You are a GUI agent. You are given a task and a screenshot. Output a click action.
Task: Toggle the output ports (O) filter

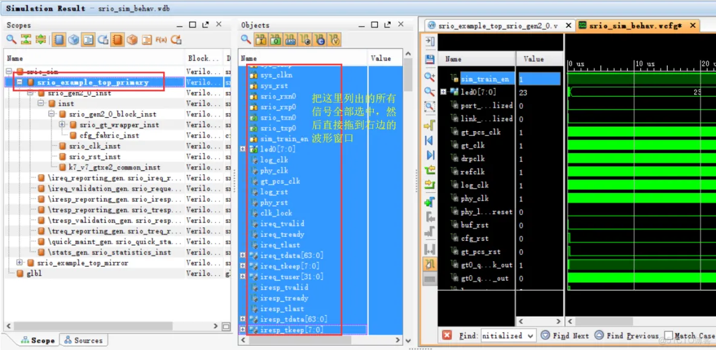coord(275,40)
